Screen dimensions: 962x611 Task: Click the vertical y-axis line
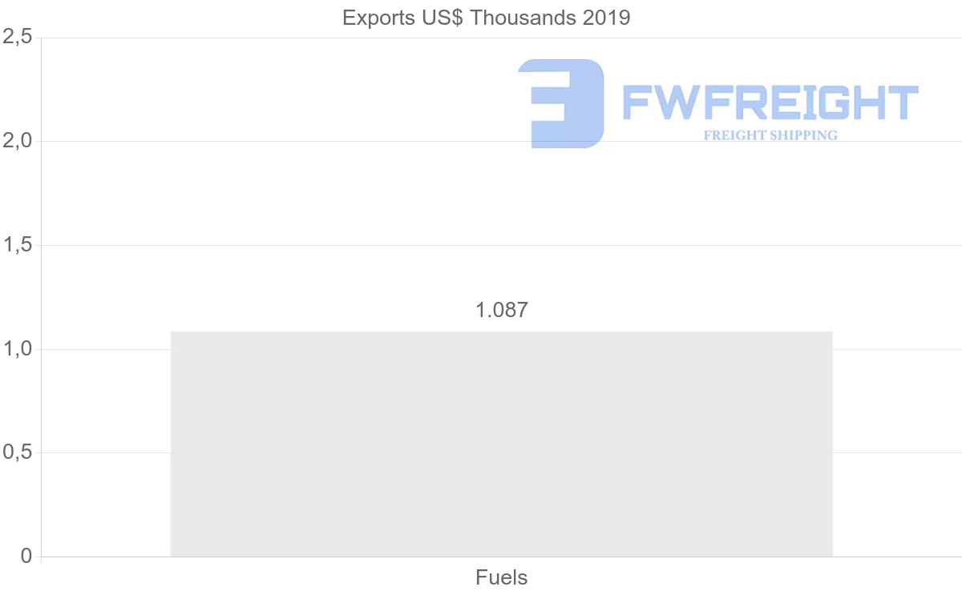[41, 296]
